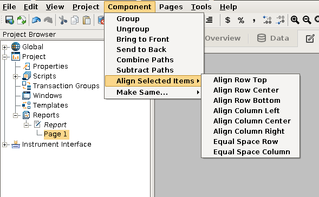Click the Save and Publish toolbar icon

10,20
